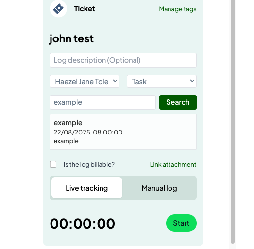Expand the Task type dropdown
254x249 pixels.
coord(162,81)
